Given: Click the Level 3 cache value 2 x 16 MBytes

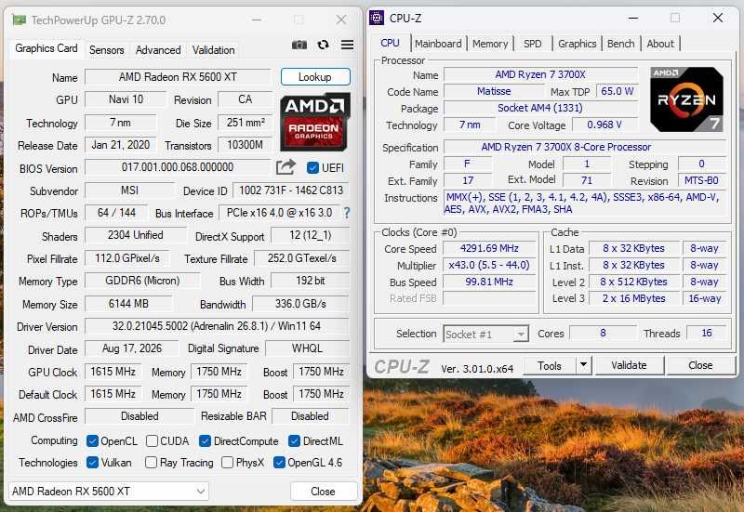Looking at the screenshot, I should (x=634, y=298).
